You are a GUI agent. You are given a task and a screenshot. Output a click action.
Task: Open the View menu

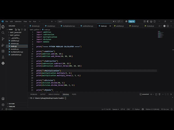[x=25, y=21]
